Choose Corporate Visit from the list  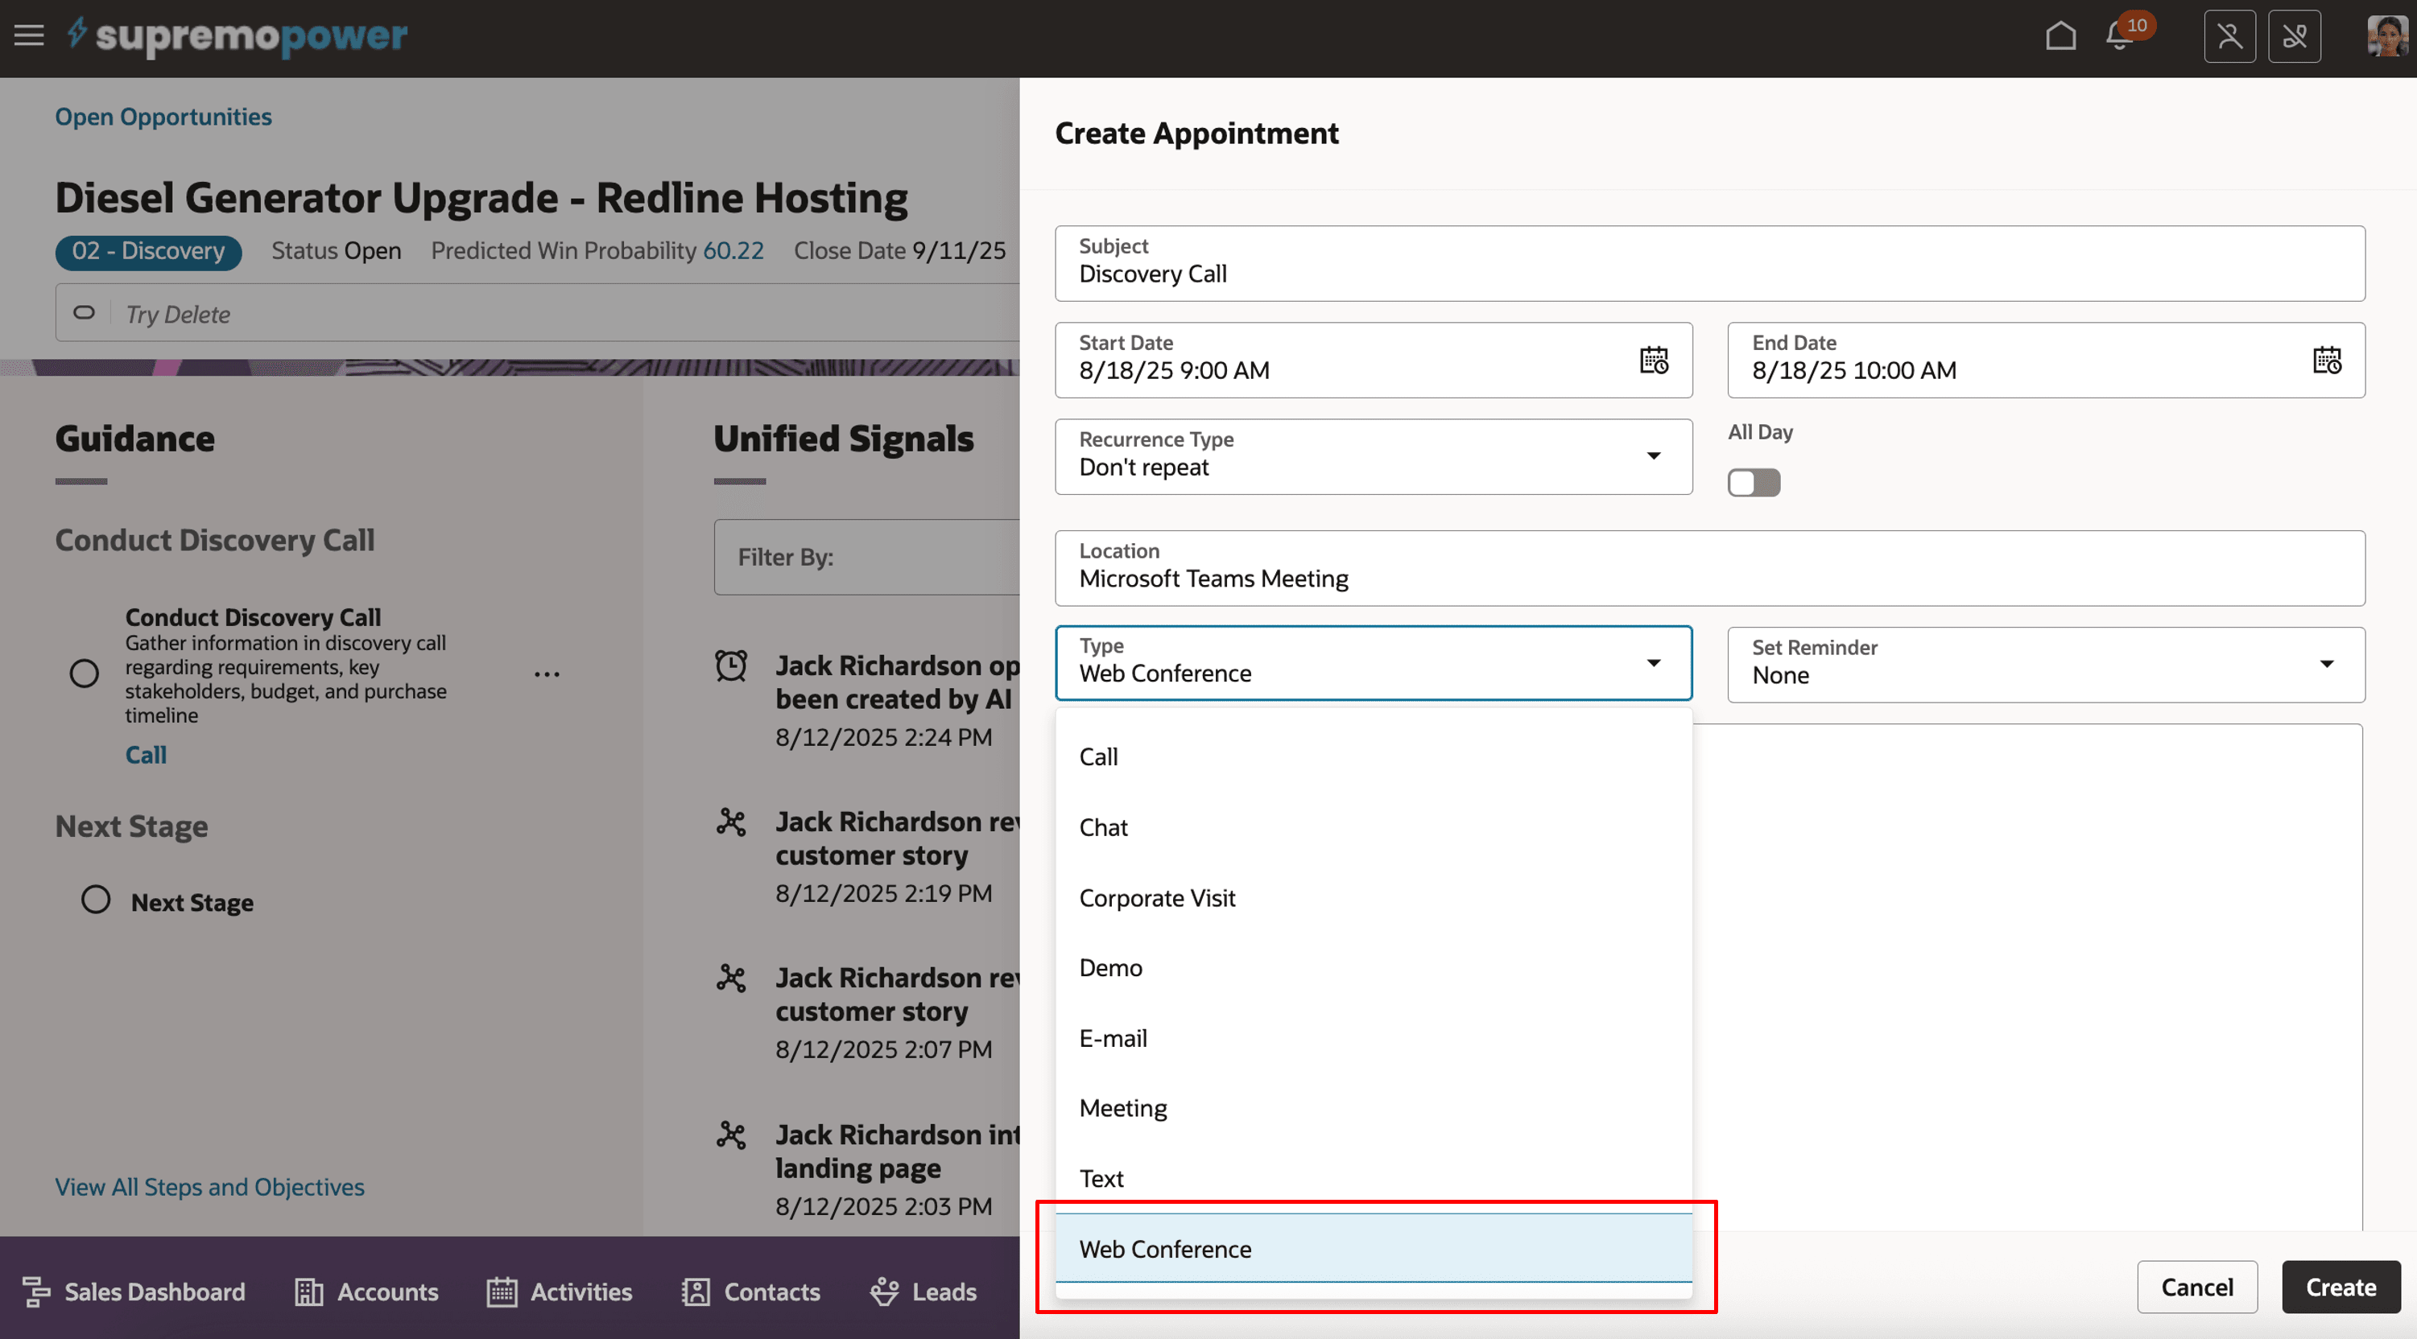[x=1157, y=897]
